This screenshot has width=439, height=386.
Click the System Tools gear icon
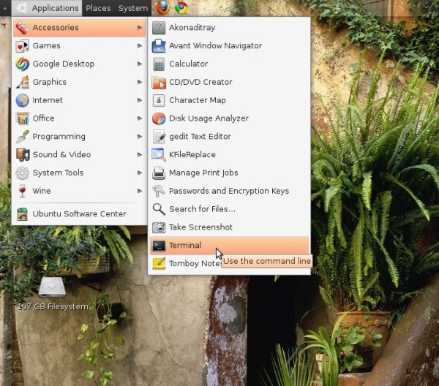[22, 173]
